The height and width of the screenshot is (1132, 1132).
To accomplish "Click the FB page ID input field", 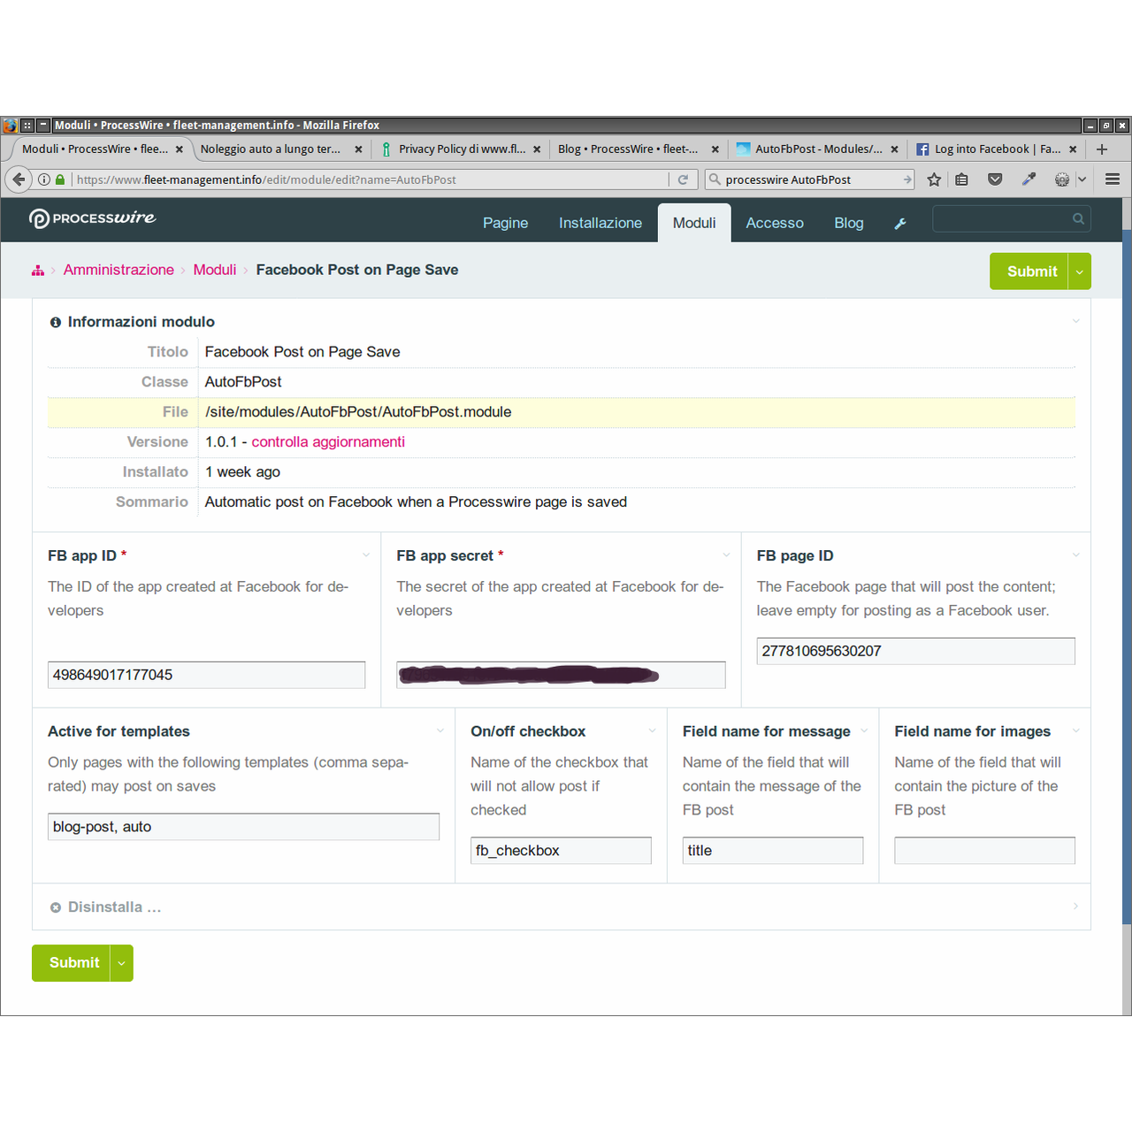I will point(915,651).
